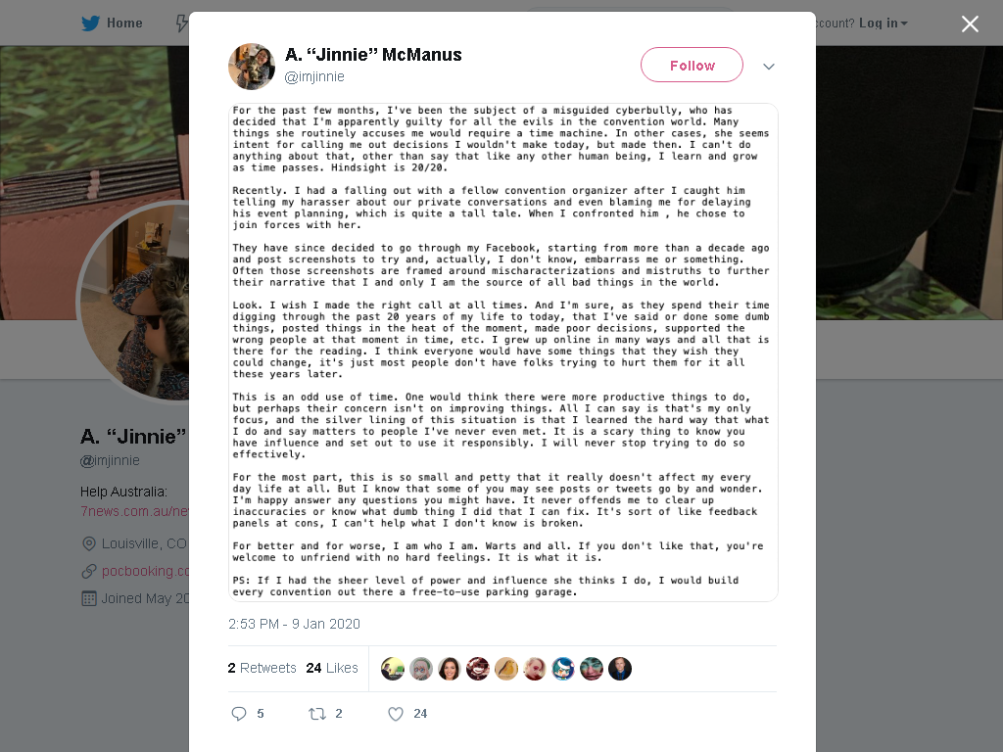Like the tweet with heart icon
The image size is (1003, 752).
(x=396, y=714)
